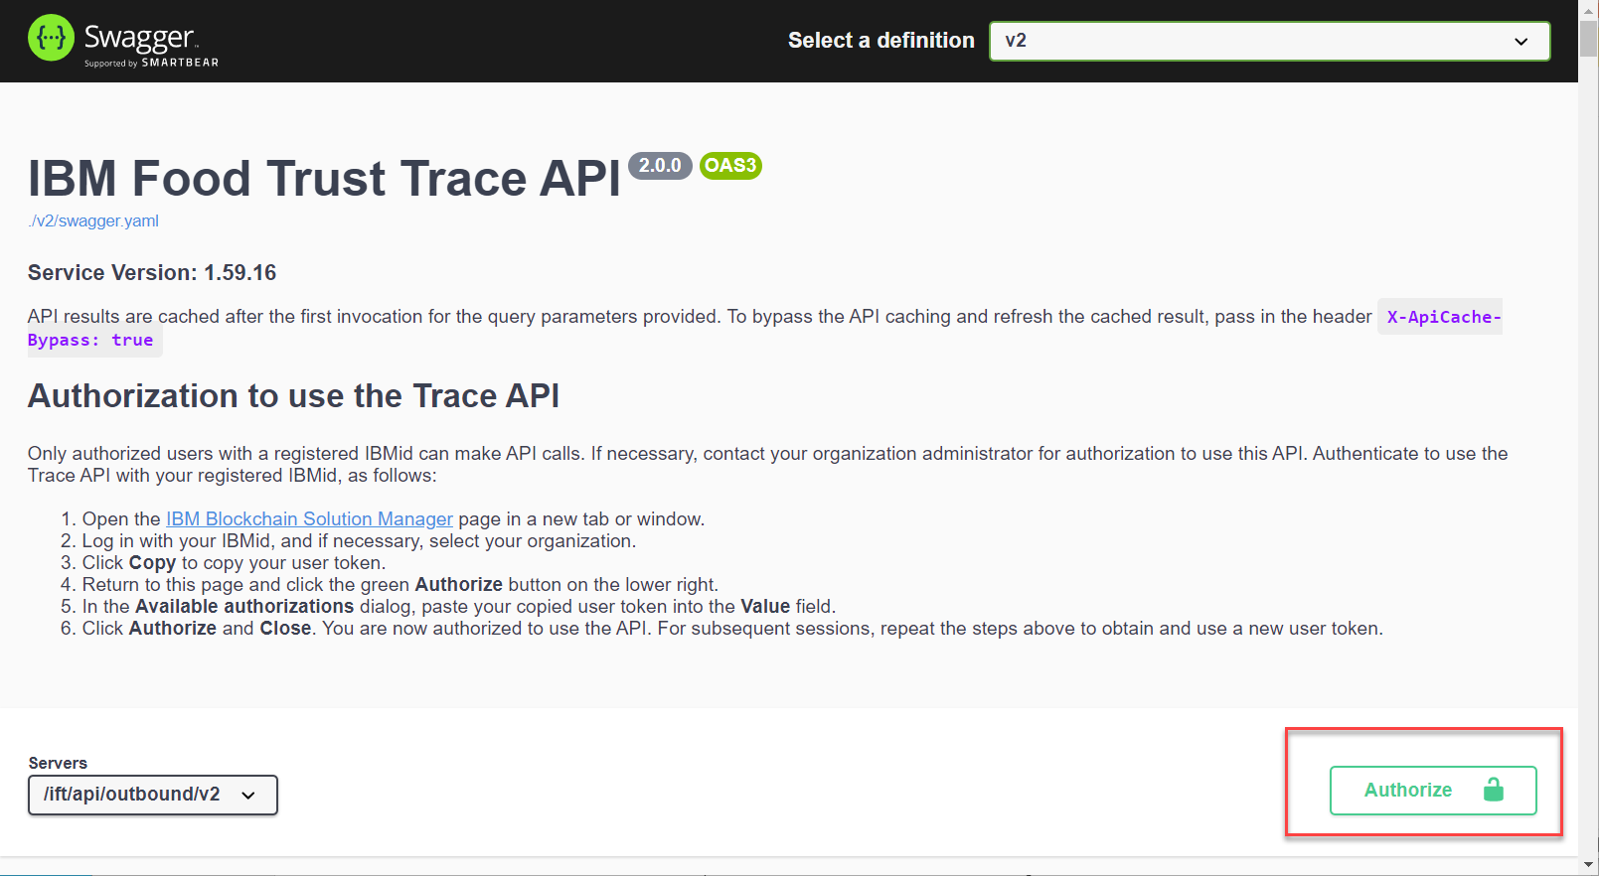Click the green Authorize button
This screenshot has width=1599, height=876.
coord(1433,791)
